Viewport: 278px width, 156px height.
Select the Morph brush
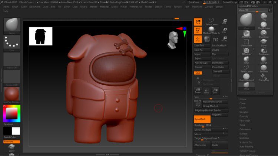[264, 60]
